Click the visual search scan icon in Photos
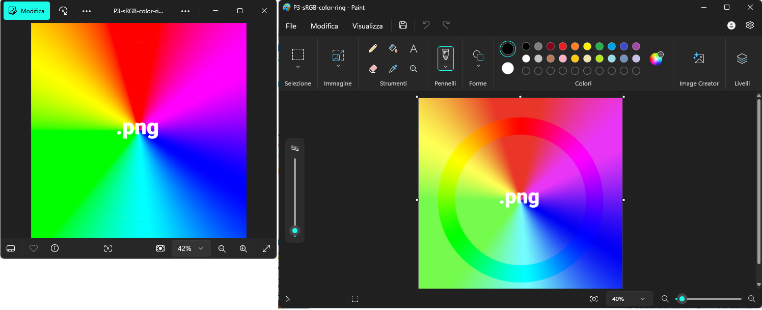 click(x=107, y=248)
